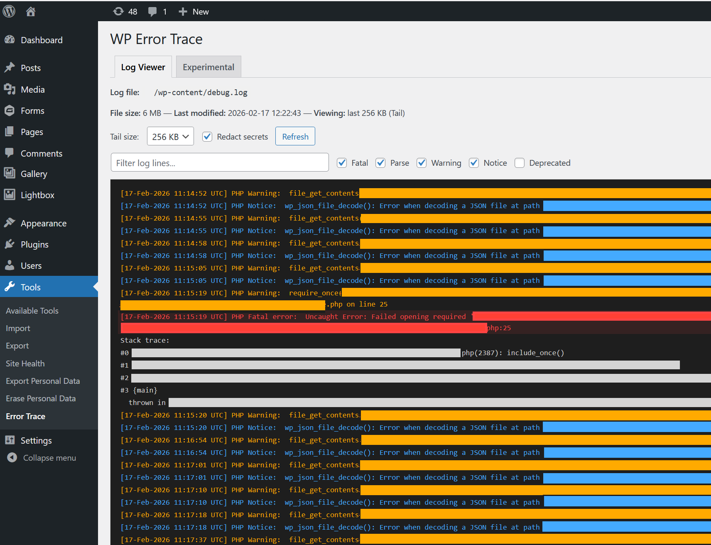The width and height of the screenshot is (711, 545).
Task: Switch to the Experimental tab
Action: pos(208,66)
